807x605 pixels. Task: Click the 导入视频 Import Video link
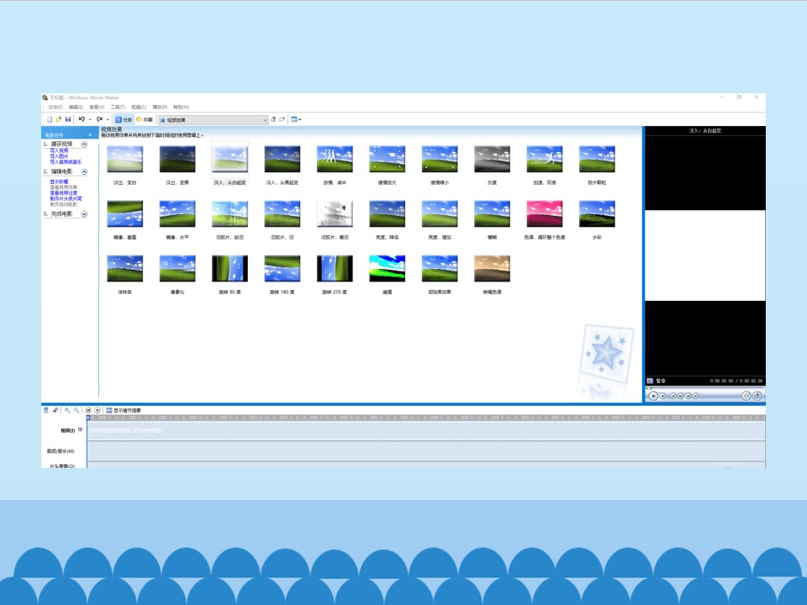click(x=59, y=150)
